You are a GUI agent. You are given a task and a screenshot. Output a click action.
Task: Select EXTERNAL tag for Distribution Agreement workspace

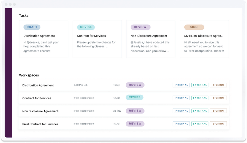click(200, 85)
